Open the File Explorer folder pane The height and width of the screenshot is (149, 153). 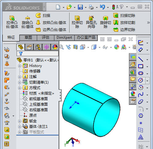click(133, 79)
